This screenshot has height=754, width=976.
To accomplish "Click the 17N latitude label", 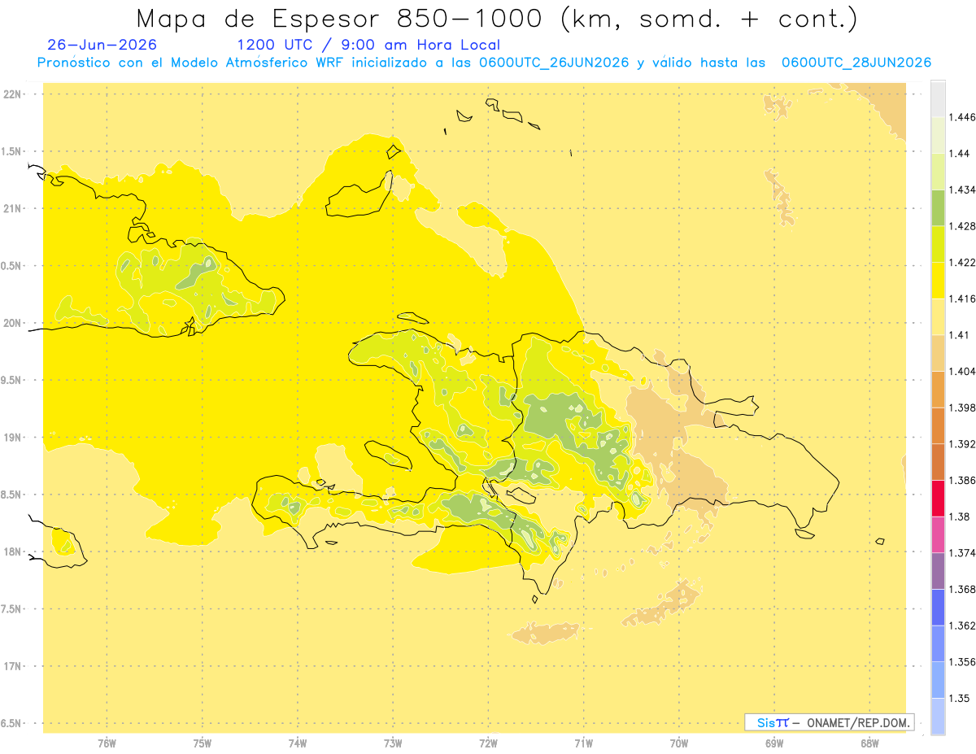I will pyautogui.click(x=14, y=666).
